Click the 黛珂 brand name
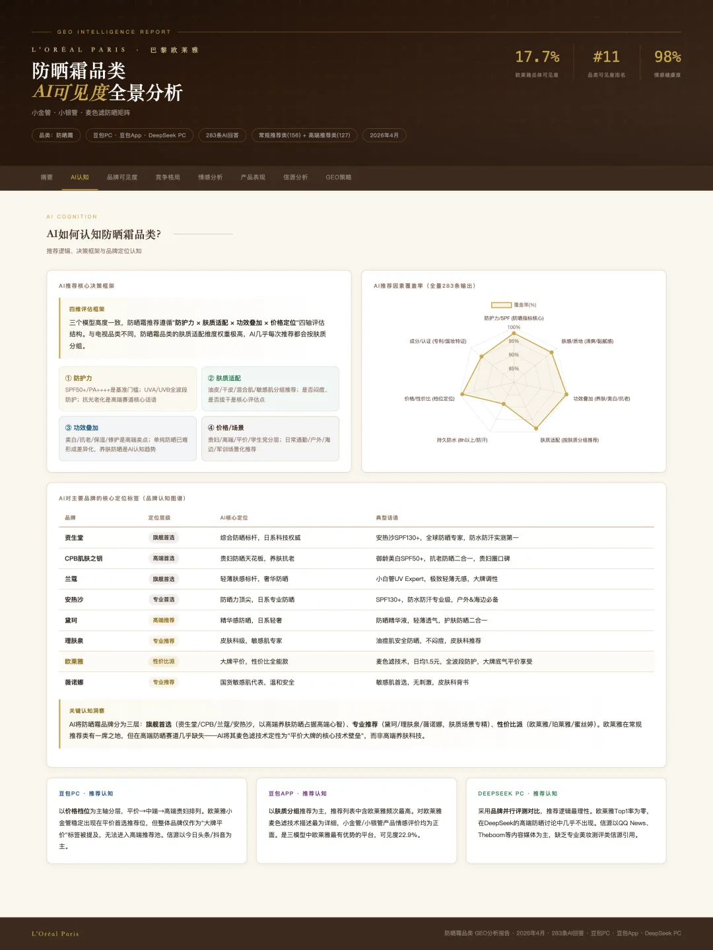 (x=71, y=621)
